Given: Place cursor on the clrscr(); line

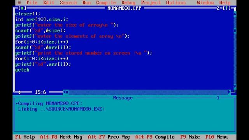Looking at the screenshot, I should pos(28,14).
